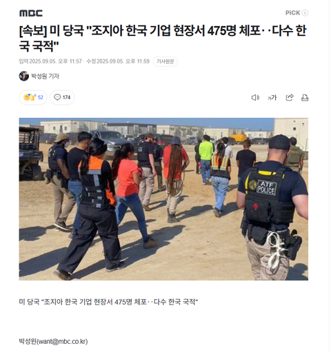Click the share article icon
The width and height of the screenshot is (331, 352).
coord(290,98)
